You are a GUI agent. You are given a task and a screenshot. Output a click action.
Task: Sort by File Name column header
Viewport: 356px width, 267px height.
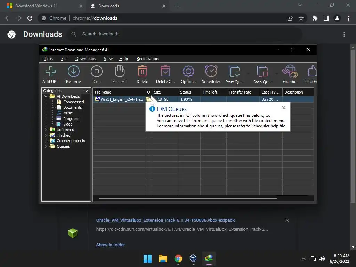coord(119,92)
